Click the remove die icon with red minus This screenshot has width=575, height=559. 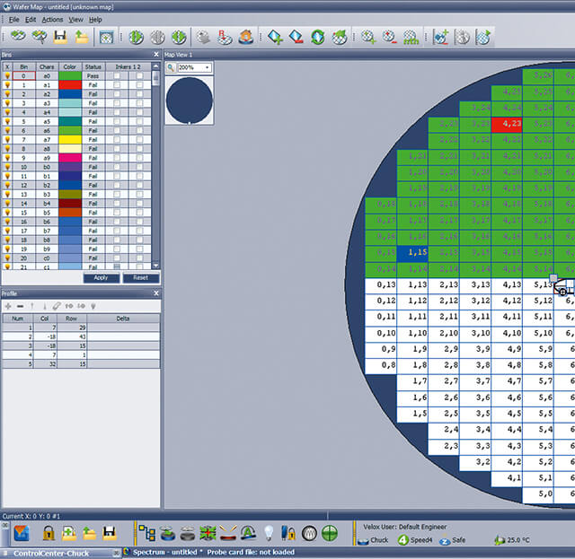click(x=296, y=37)
